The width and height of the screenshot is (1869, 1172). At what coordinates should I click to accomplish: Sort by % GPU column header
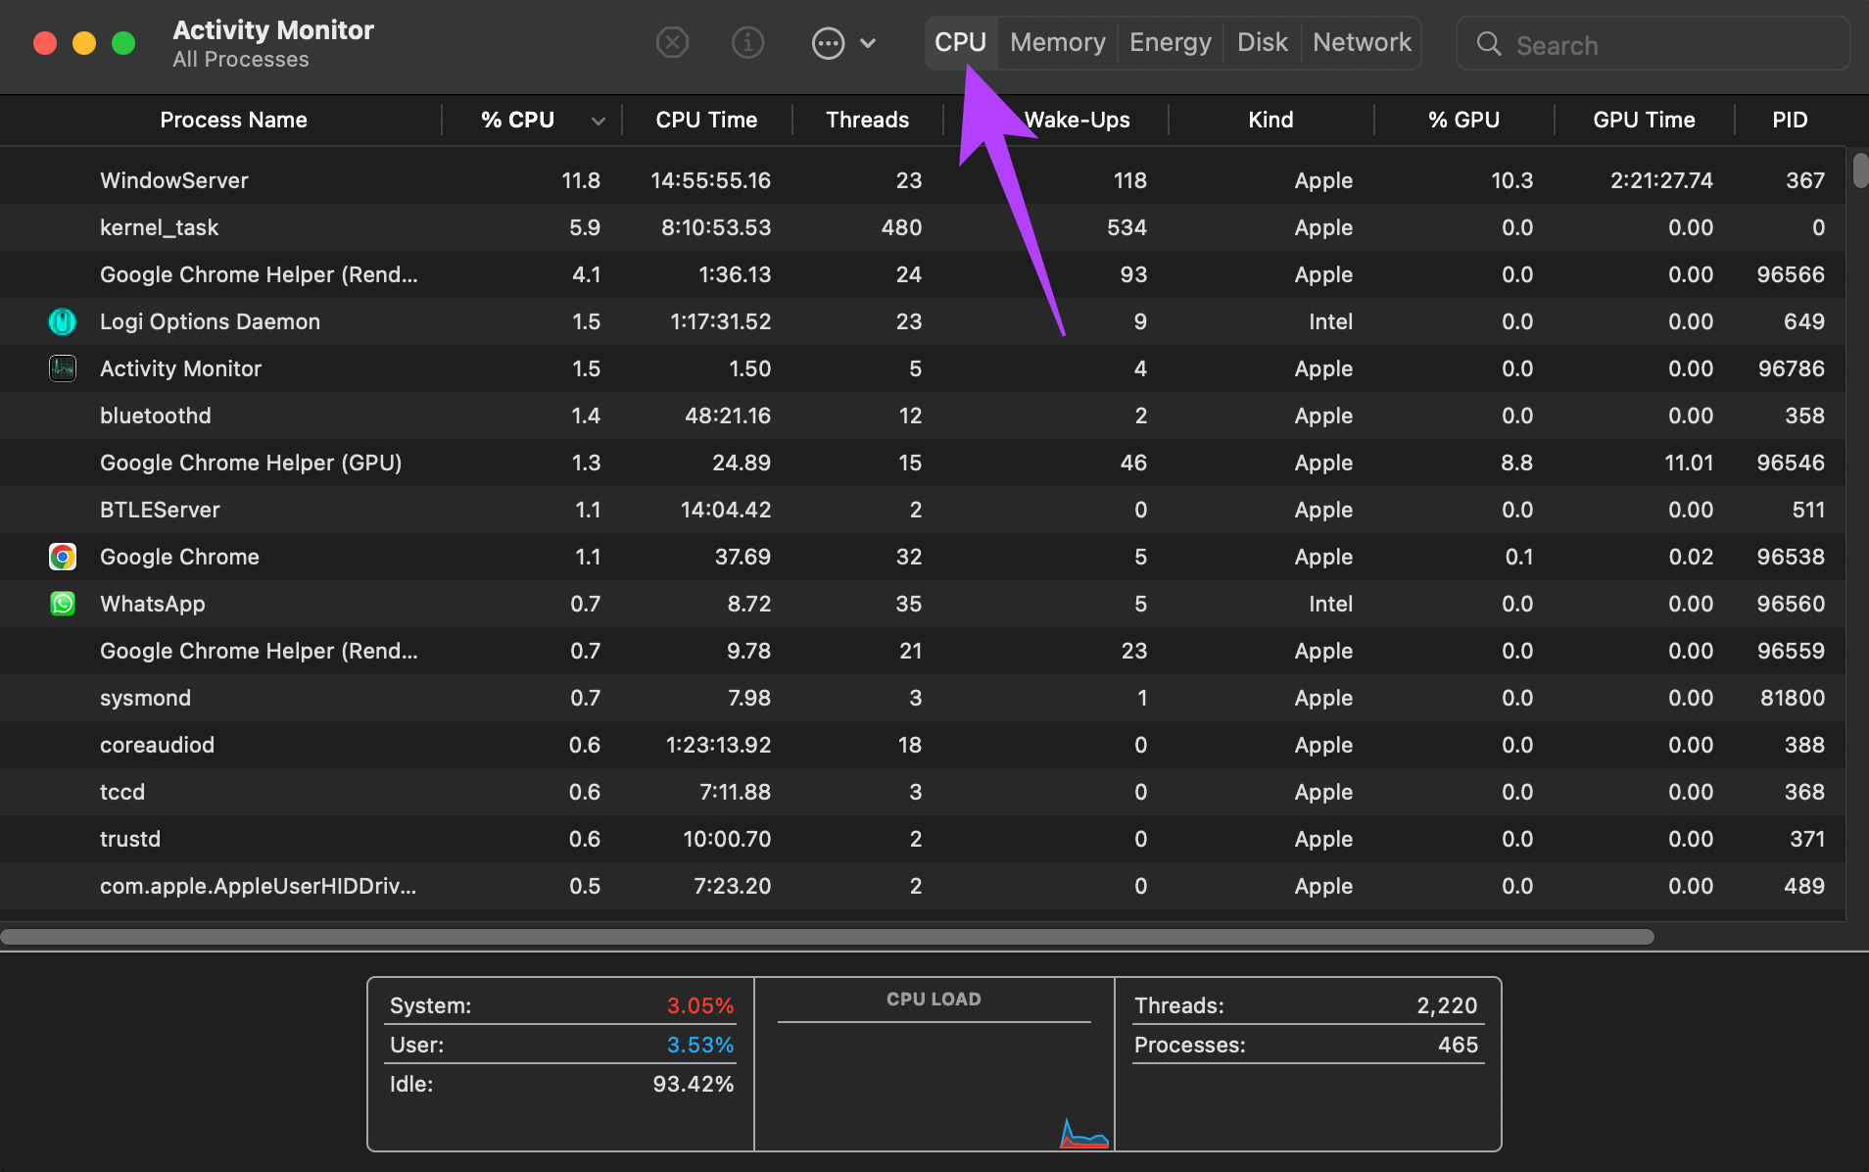(x=1463, y=120)
